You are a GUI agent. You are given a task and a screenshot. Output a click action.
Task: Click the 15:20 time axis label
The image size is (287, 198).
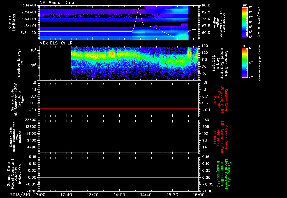point(172,195)
